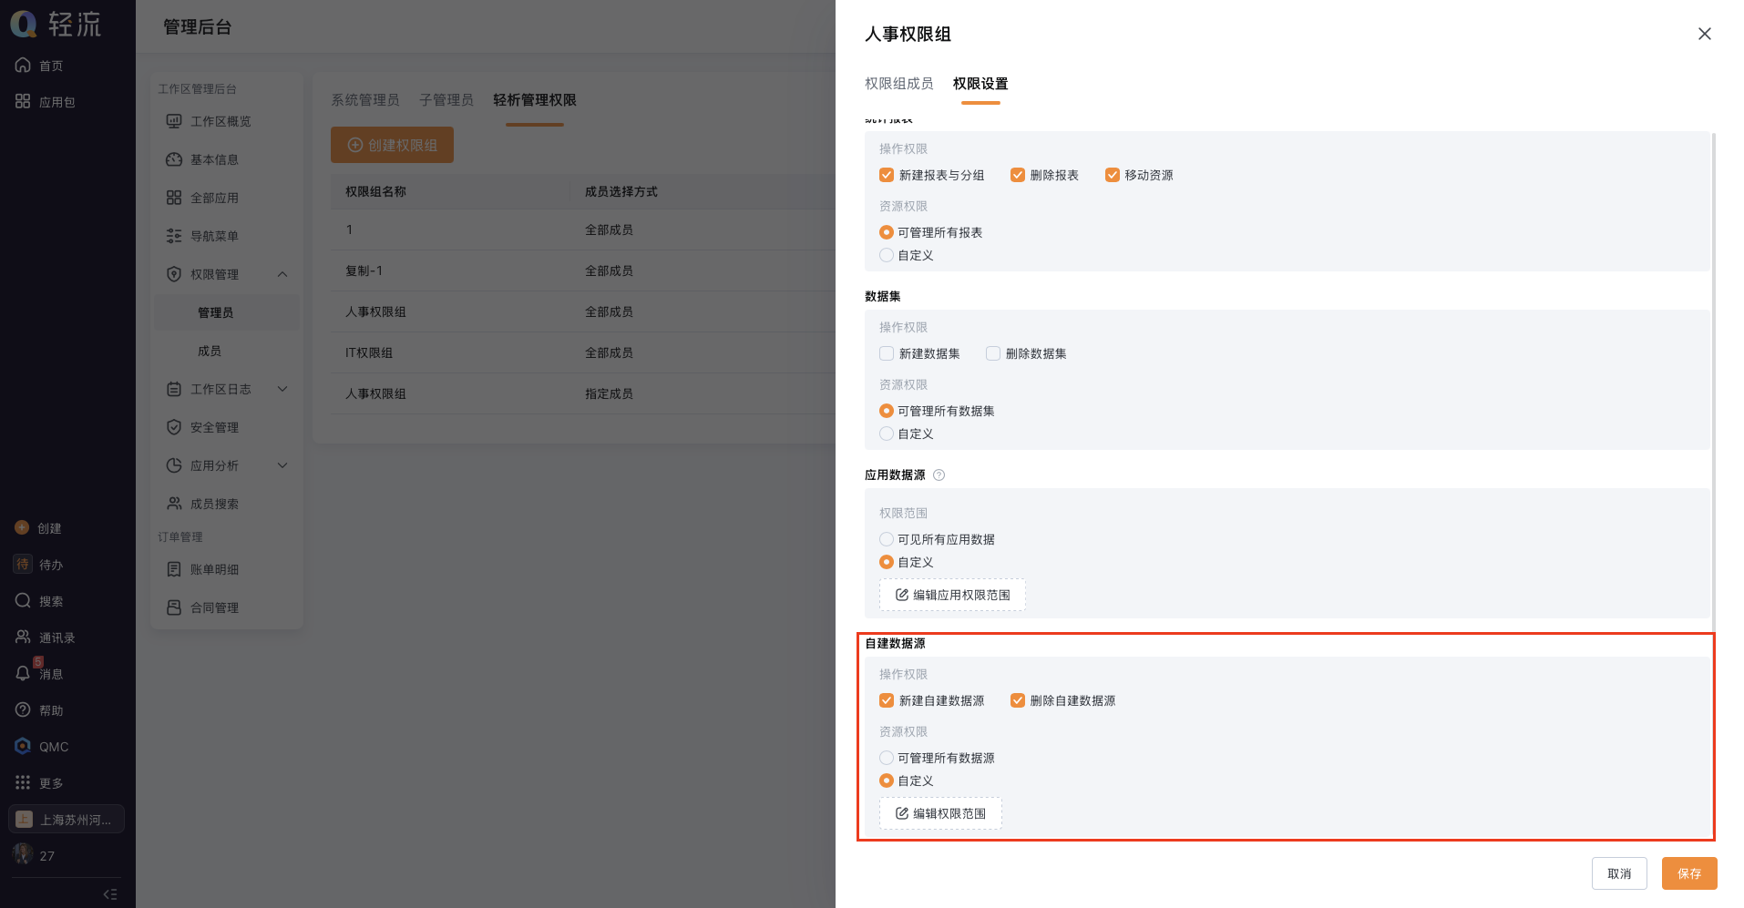Click the 安全管理 shield icon

pos(174,427)
